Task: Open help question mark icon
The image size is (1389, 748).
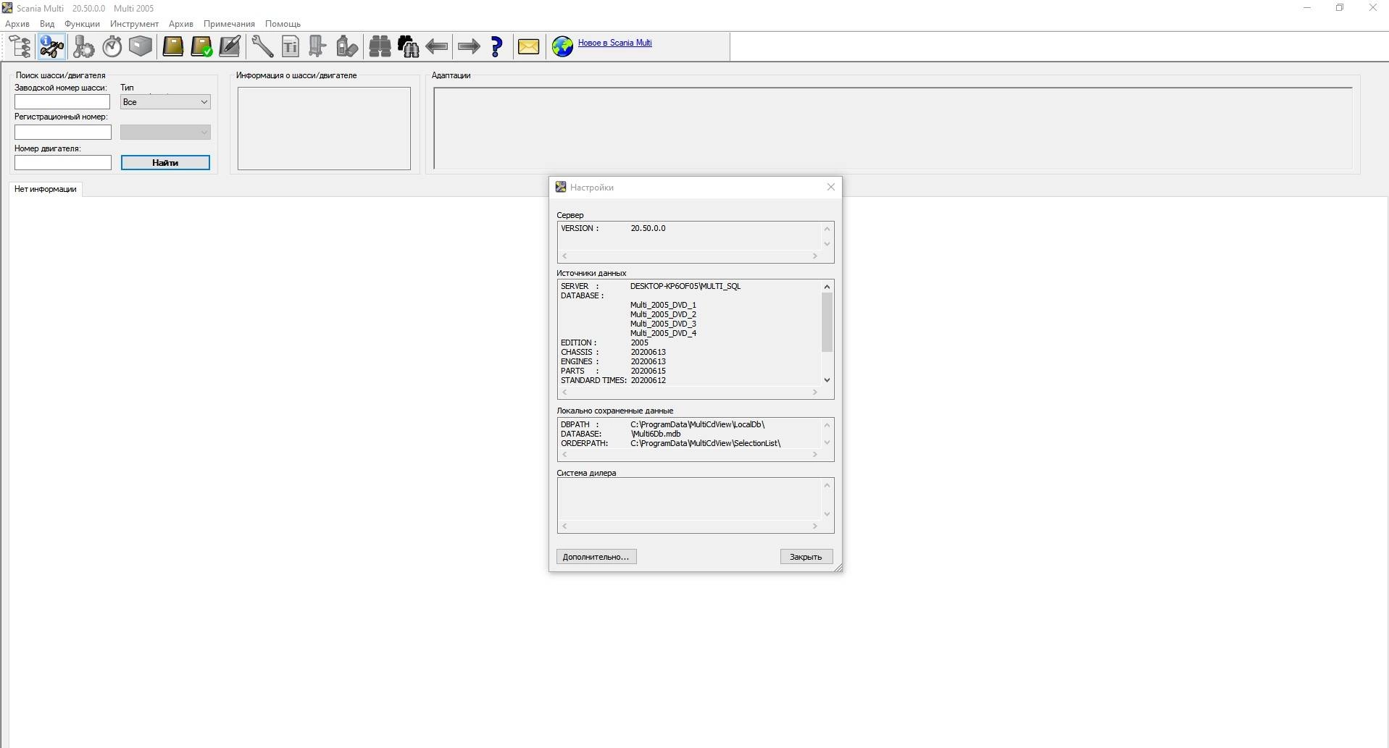Action: [497, 47]
